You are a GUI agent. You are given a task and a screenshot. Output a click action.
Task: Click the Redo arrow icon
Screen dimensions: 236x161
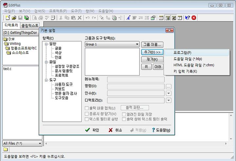[94, 18]
